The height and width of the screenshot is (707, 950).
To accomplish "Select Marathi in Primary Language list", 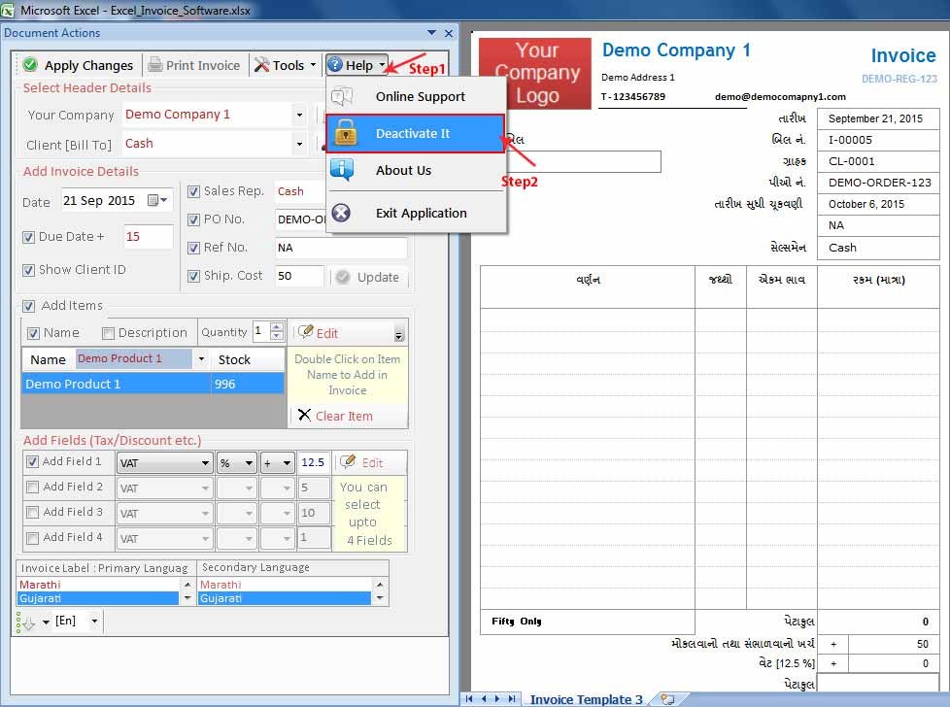I will pyautogui.click(x=98, y=585).
